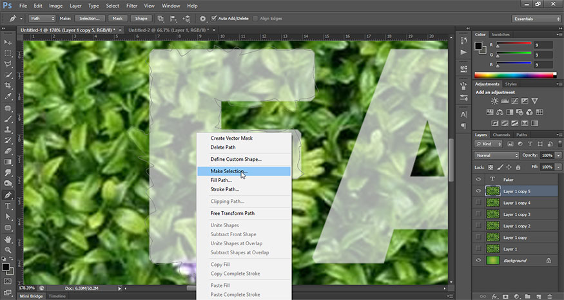
Task: Select the Crop tool
Action: click(8, 86)
